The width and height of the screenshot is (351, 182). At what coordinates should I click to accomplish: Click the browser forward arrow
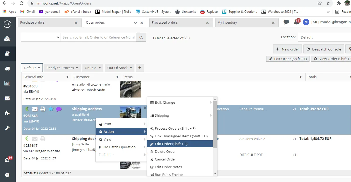pyautogui.click(x=13, y=3)
